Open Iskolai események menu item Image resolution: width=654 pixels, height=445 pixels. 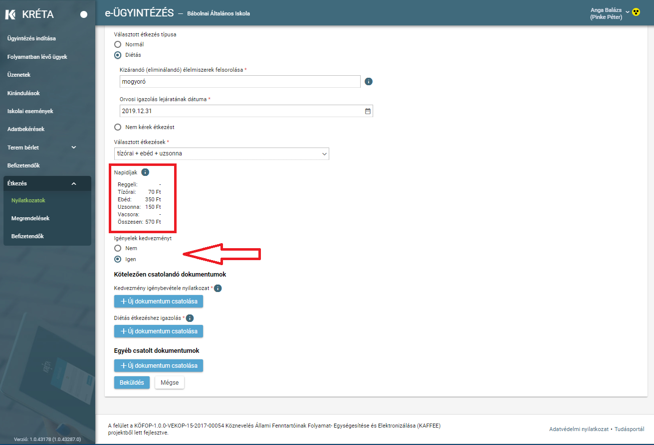30,111
